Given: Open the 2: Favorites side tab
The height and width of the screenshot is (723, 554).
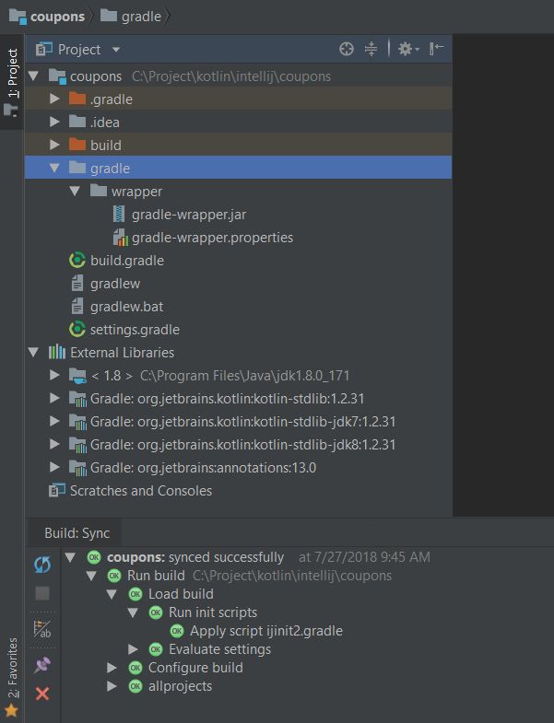Looking at the screenshot, I should tap(12, 676).
